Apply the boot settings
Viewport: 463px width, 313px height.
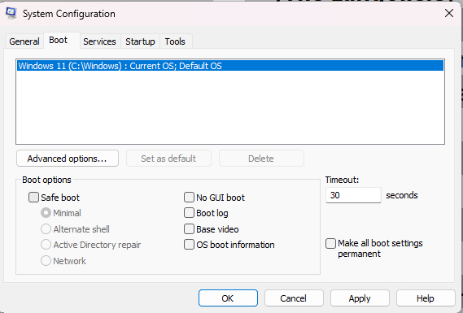coord(360,298)
